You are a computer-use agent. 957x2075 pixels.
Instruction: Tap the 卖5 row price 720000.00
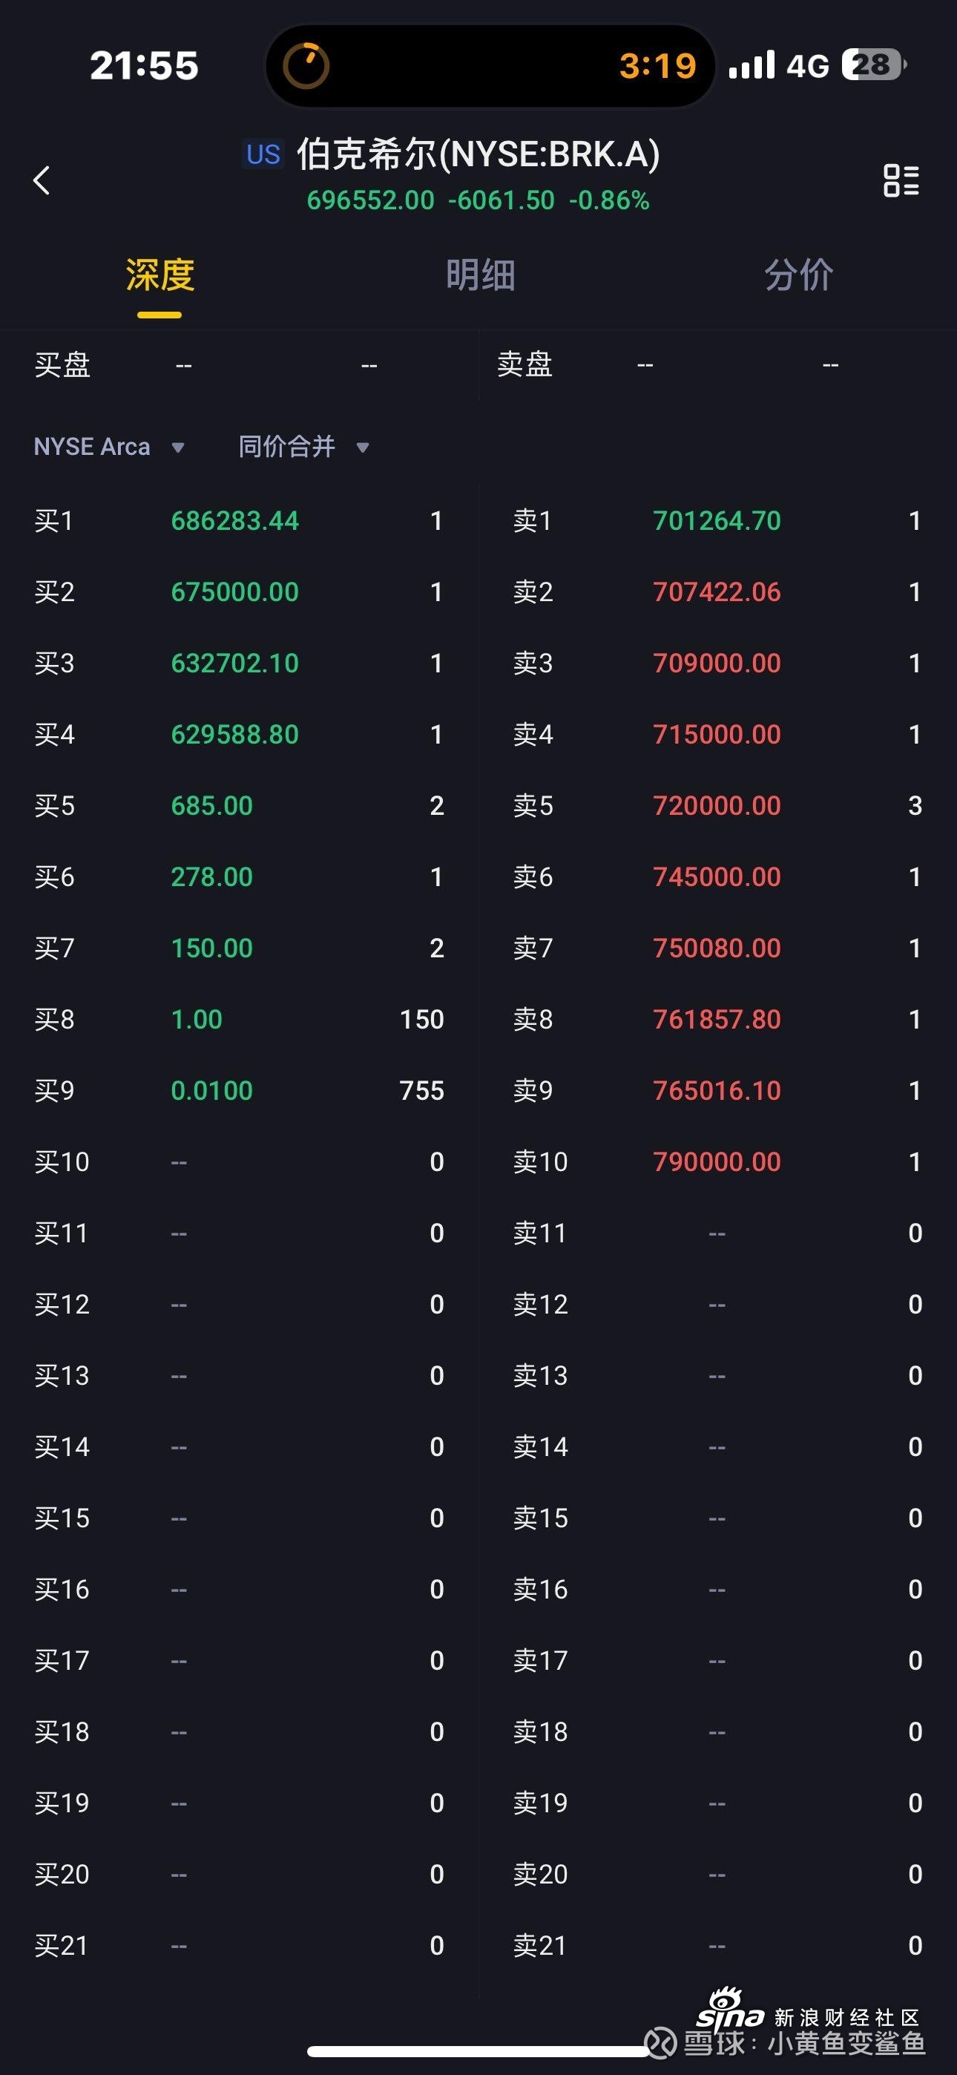tap(716, 805)
